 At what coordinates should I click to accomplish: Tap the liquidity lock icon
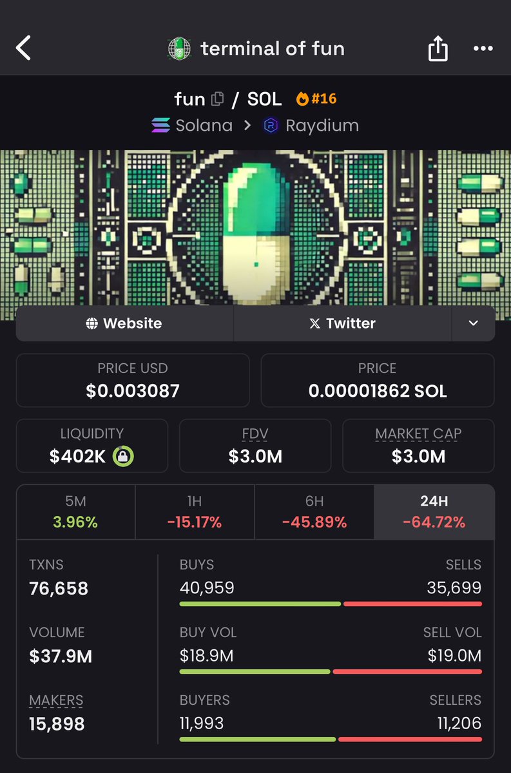(123, 457)
